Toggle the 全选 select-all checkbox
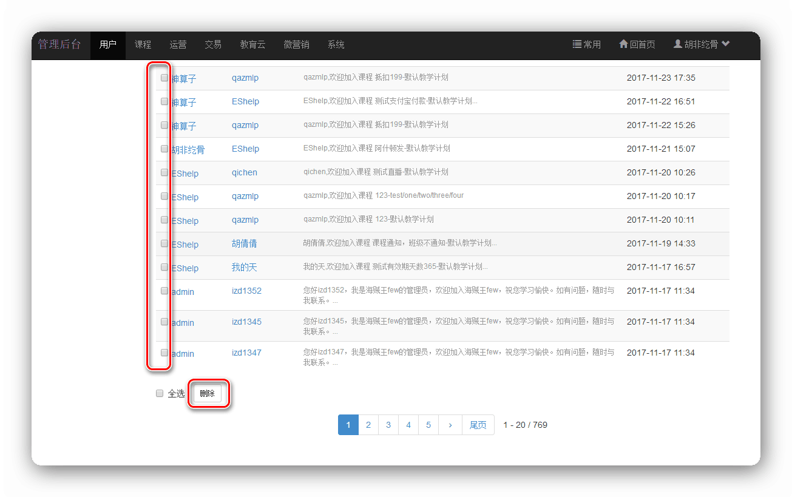Screen dimensions: 792x497 160,393
